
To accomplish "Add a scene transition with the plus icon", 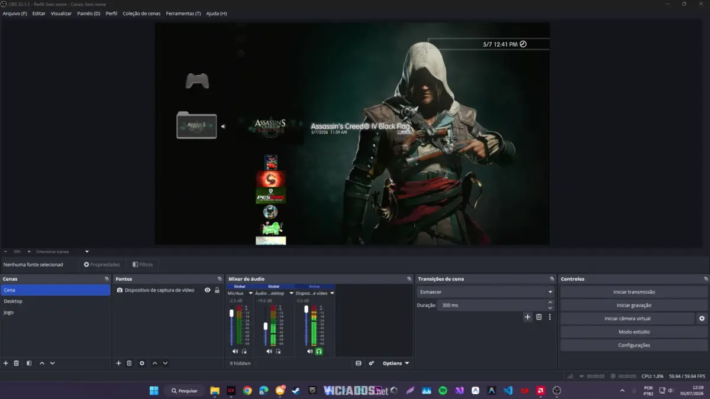I will 528,317.
